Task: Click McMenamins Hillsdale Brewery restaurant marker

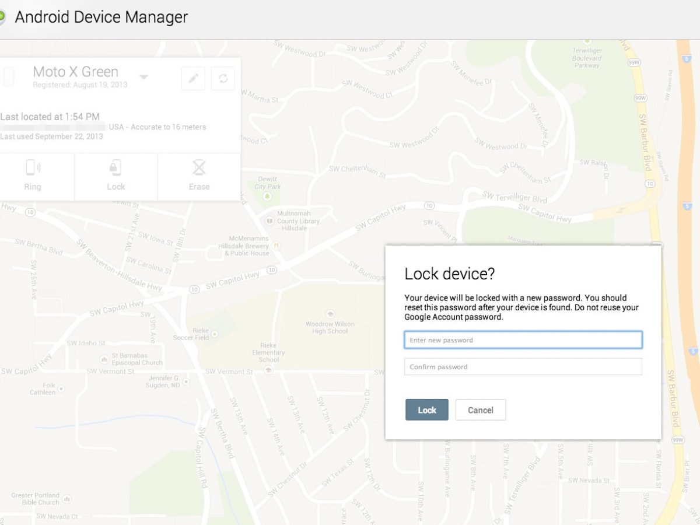Action: click(x=276, y=246)
